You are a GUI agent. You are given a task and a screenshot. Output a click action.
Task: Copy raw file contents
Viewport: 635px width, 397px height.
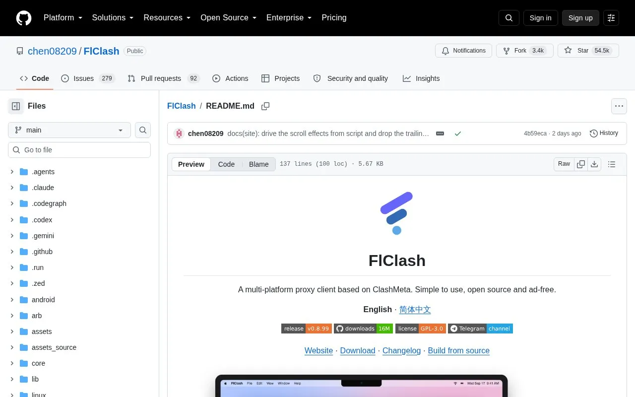click(x=581, y=164)
